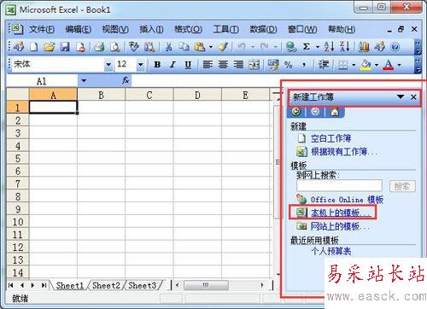Click the AutoSum sigma icon

[307, 47]
